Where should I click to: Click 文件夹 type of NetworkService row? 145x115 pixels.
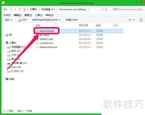[99, 47]
